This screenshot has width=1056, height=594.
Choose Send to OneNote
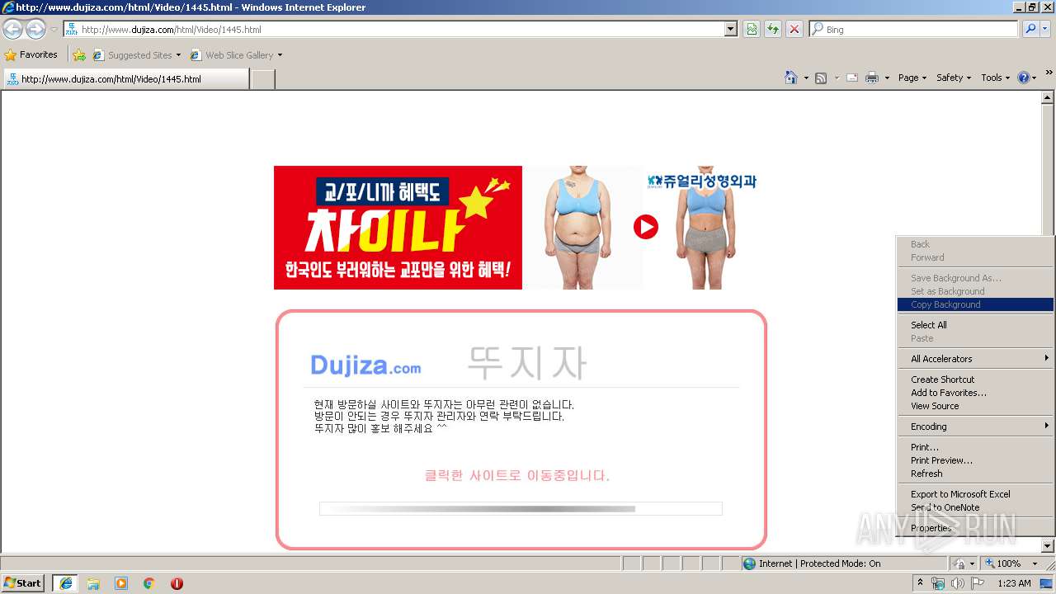tap(975, 507)
